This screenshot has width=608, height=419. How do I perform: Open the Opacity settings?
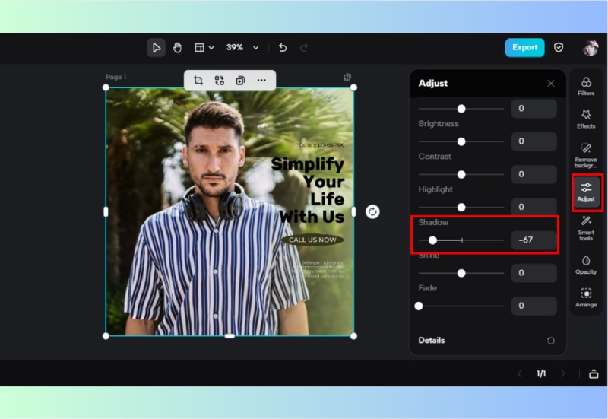coord(586,264)
